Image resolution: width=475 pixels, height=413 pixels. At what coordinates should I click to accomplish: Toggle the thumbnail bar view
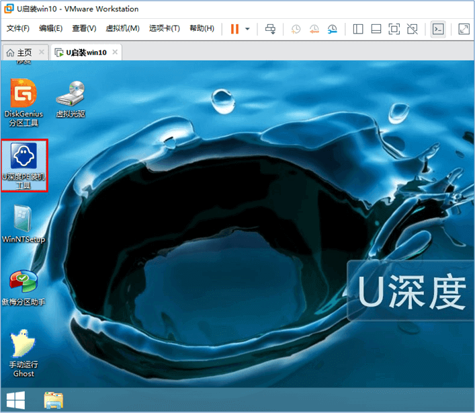(x=376, y=29)
